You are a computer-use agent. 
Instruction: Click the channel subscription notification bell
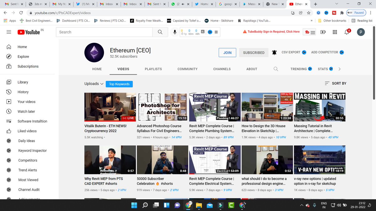(x=274, y=53)
